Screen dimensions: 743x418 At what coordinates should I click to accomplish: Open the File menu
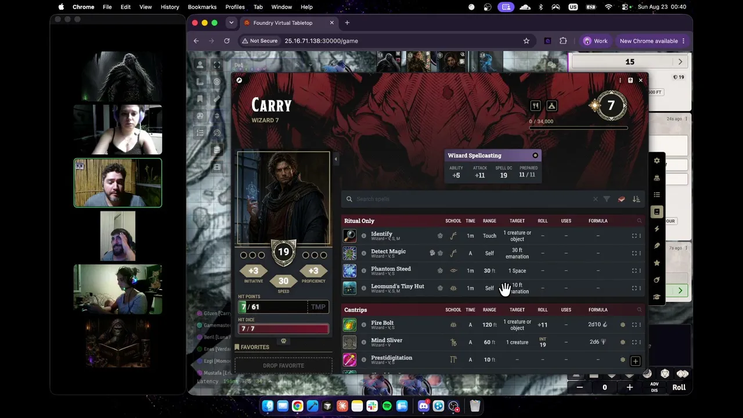(x=107, y=7)
